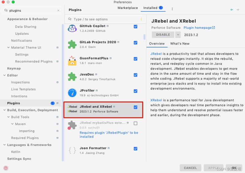
Task: Click the project-level icon next to Importing
Action: (57, 131)
